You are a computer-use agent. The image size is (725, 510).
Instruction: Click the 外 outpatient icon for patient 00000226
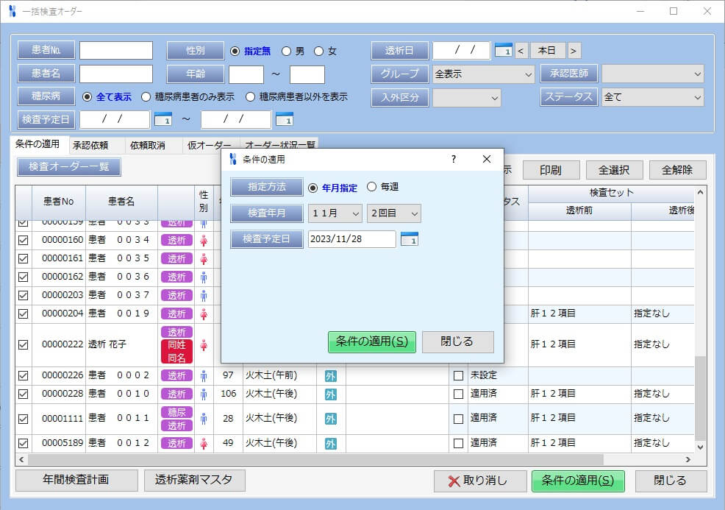(x=331, y=375)
